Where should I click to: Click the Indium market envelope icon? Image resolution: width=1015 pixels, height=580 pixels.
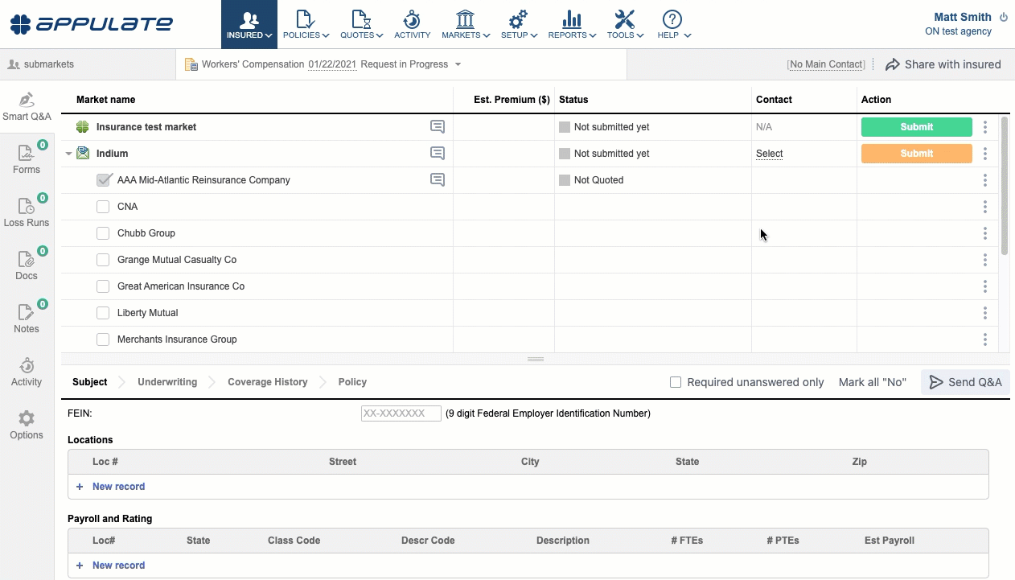(83, 153)
